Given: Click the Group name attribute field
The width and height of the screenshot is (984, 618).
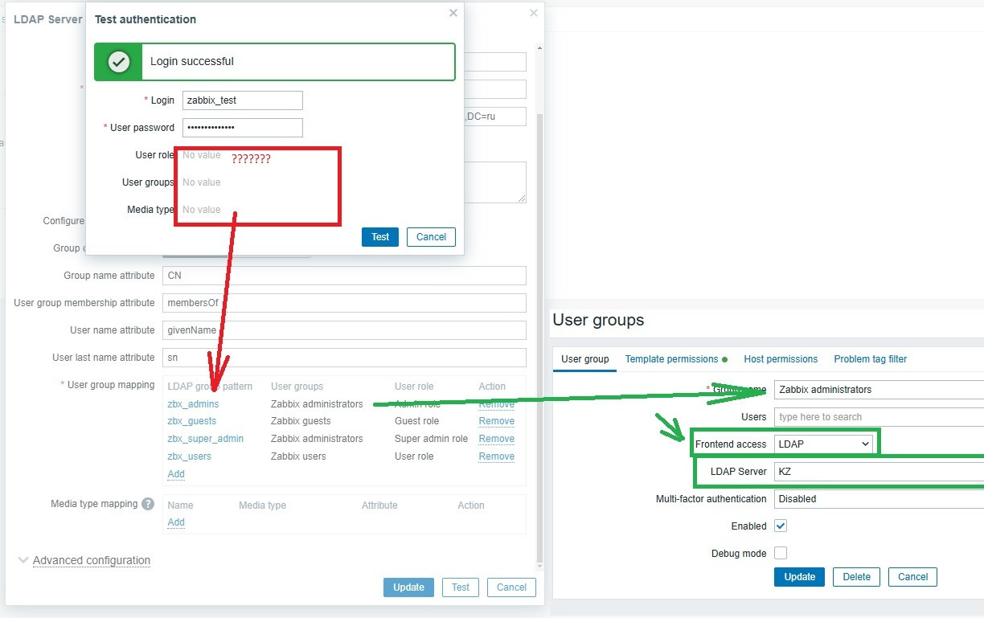Looking at the screenshot, I should pos(344,276).
